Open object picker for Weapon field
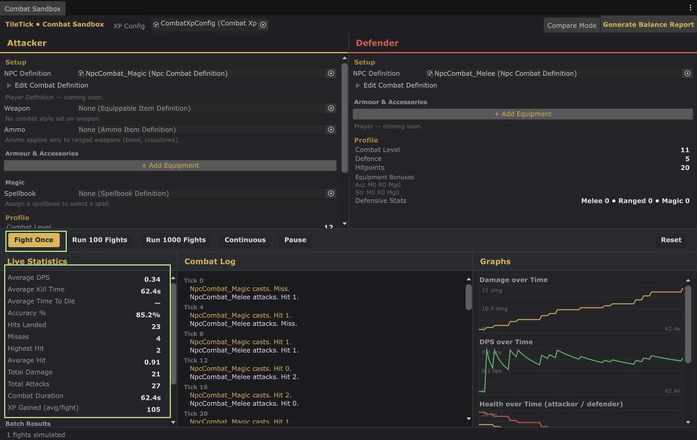Image resolution: width=697 pixels, height=440 pixels. click(x=330, y=108)
